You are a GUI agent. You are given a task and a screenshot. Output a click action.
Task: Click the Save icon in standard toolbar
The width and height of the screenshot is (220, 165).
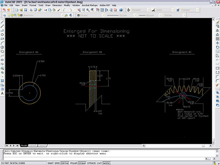pos(26,10)
